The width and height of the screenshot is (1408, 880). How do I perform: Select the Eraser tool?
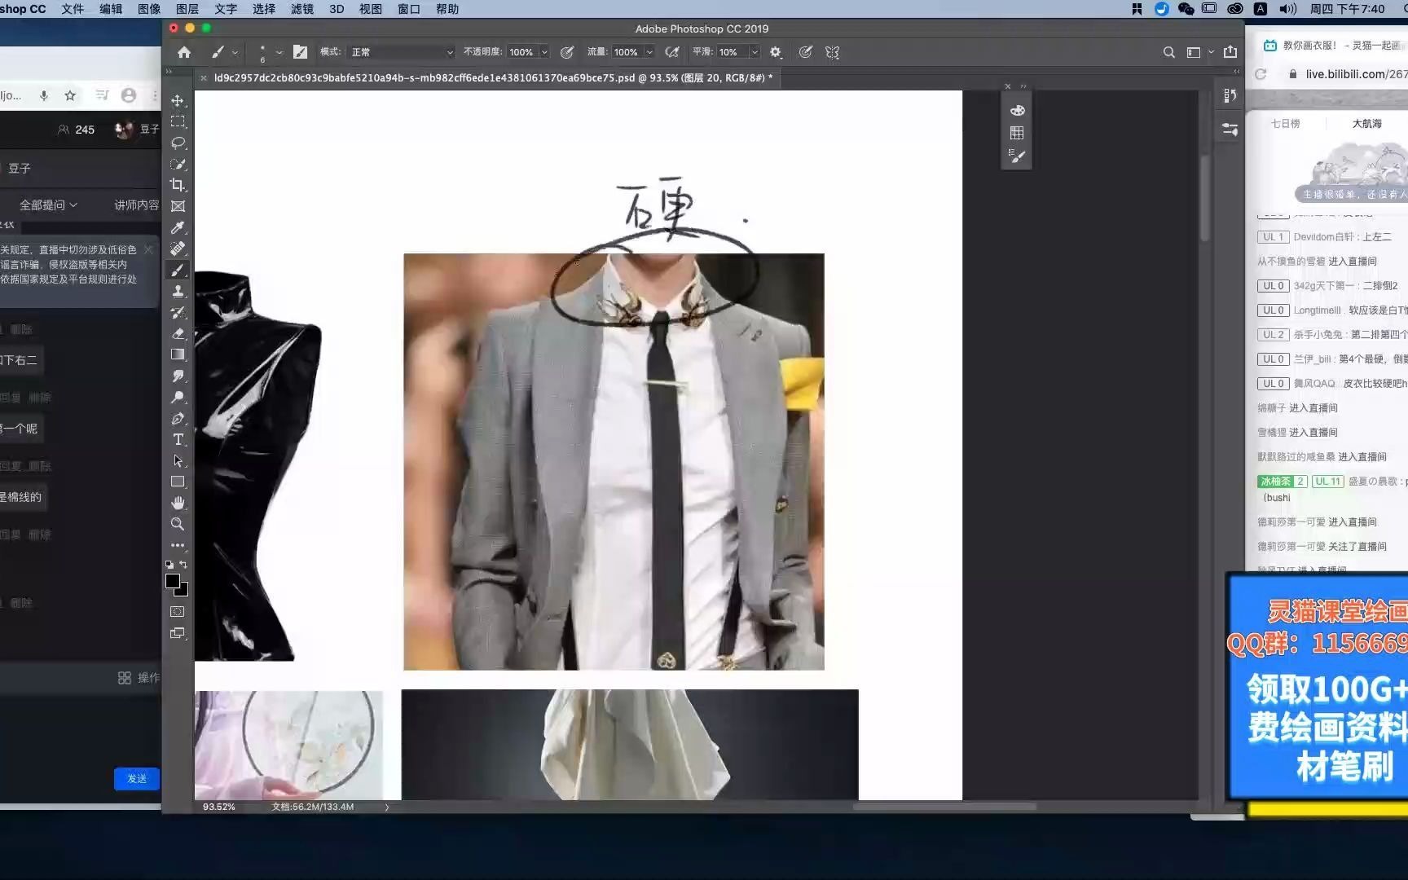(178, 333)
